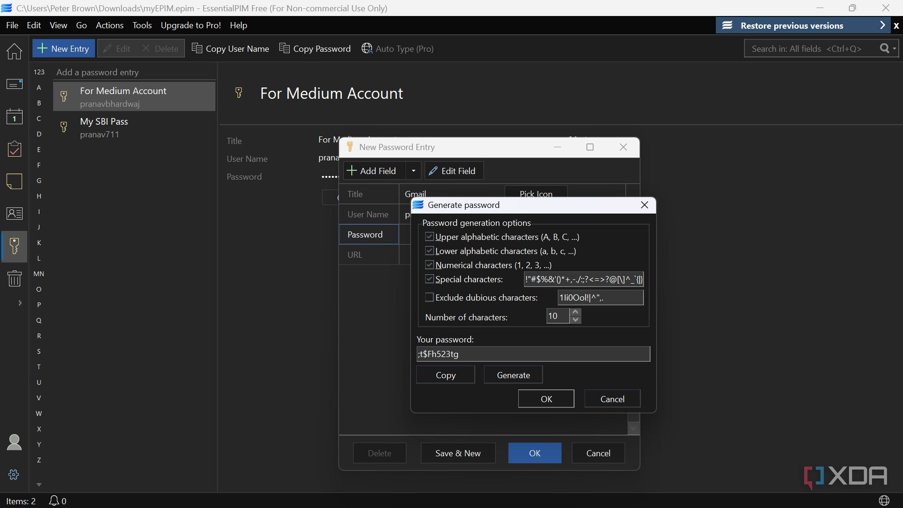Viewport: 903px width, 508px height.
Task: Open the Home/EPIM Today module icon
Action: coord(14,51)
